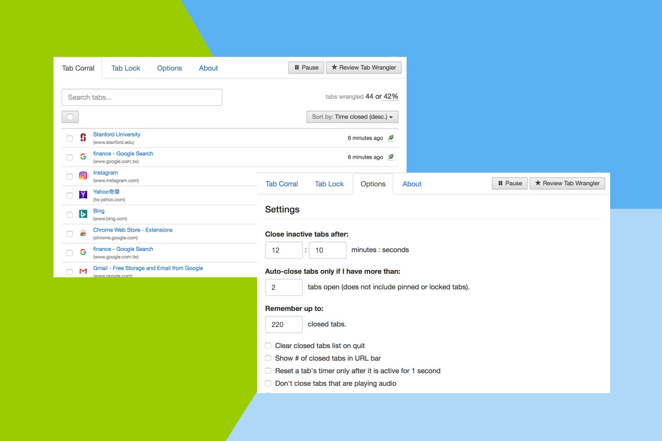
Task: Click green leaf icon beside Stanford University row
Action: coord(391,138)
